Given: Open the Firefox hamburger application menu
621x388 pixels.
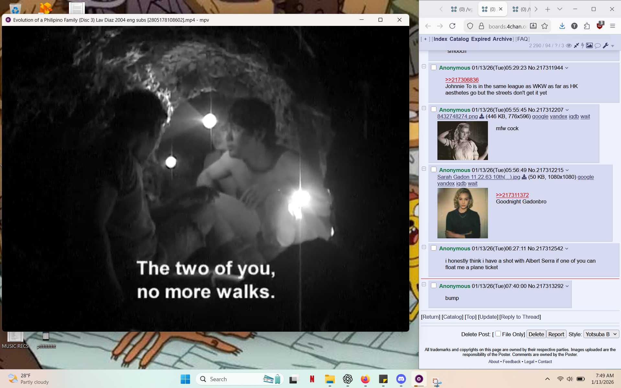Looking at the screenshot, I should point(612,26).
